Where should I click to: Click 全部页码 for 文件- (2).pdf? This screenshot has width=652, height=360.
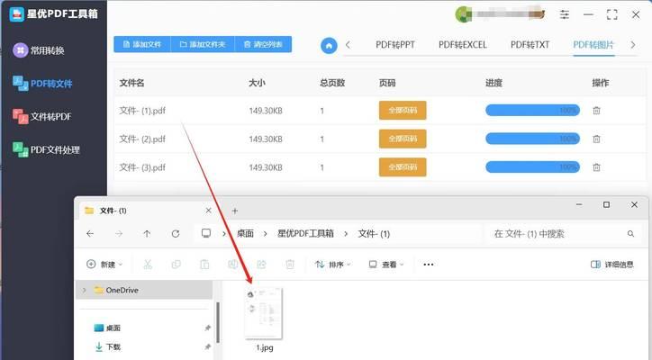point(403,139)
